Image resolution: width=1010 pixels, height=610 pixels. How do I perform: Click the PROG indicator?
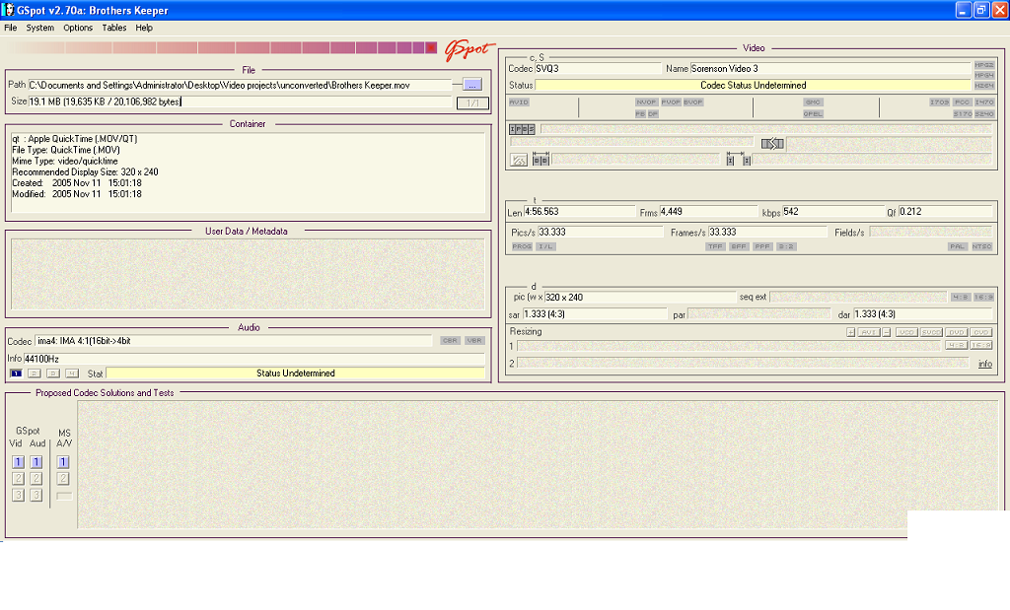tap(522, 246)
